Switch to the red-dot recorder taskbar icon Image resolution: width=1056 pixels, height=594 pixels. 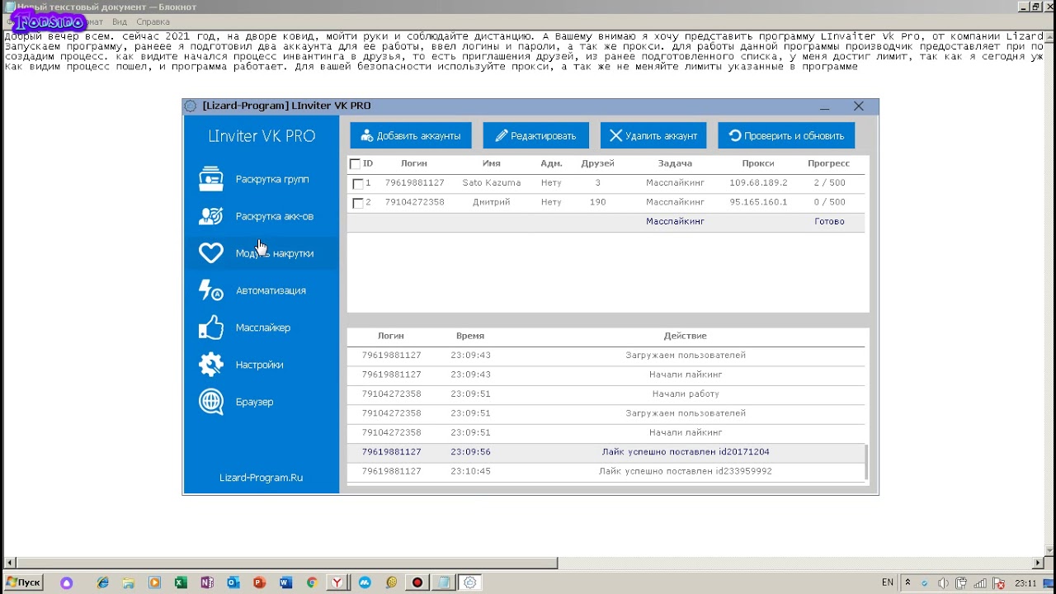pos(417,582)
